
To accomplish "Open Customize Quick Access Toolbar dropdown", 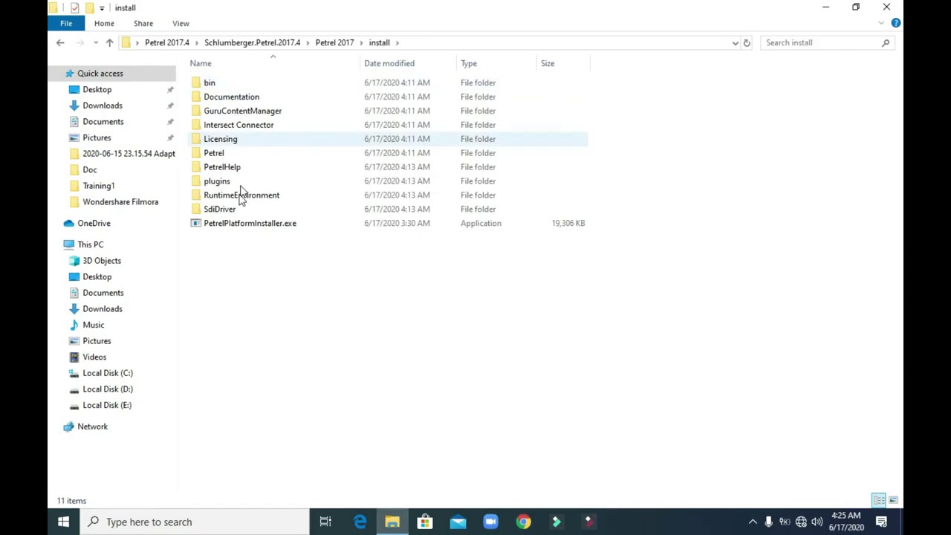I will [x=102, y=7].
